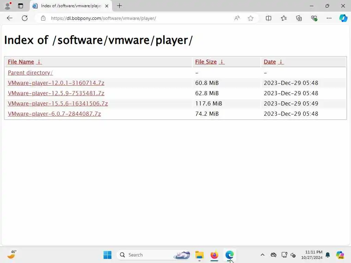Viewport: 351px width, 263px height.
Task: Open the Settings and more ellipsis menu
Action: click(x=329, y=18)
